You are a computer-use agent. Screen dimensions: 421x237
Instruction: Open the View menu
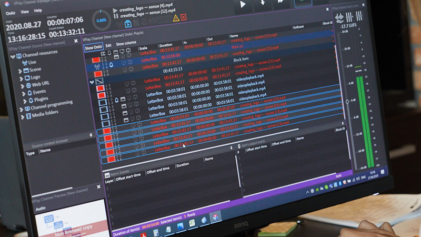coord(25,12)
